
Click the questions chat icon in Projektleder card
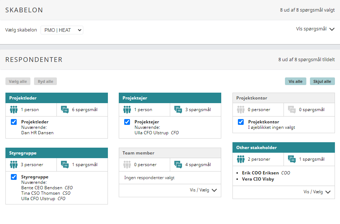coord(65,110)
